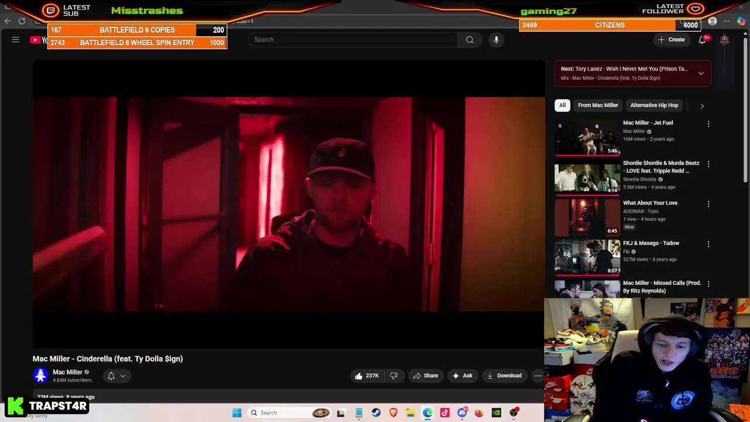This screenshot has width=750, height=422.
Task: Click the Create button
Action: pos(671,40)
